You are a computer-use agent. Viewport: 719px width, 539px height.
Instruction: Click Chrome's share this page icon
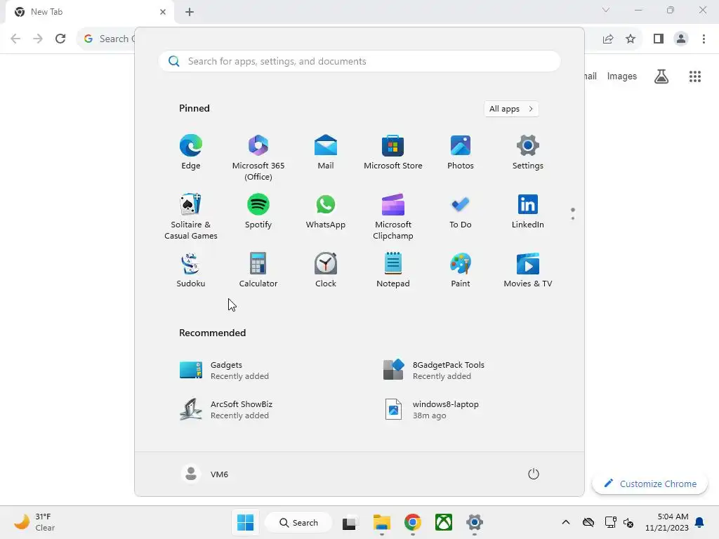click(608, 39)
